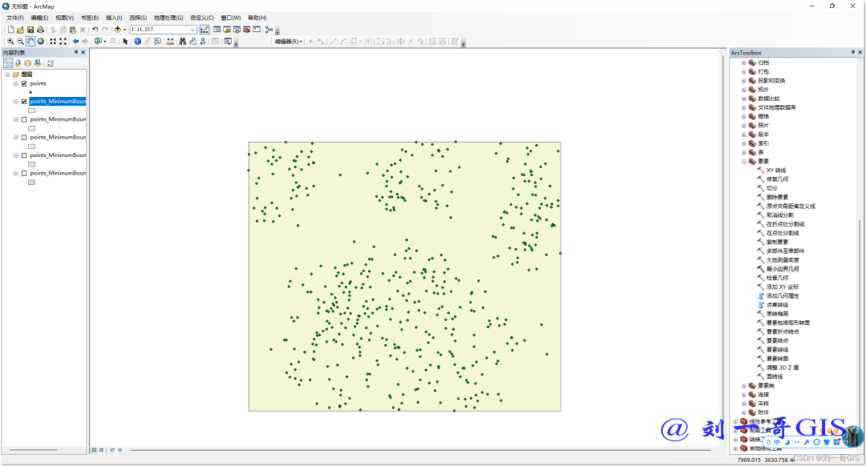Open the 视图(V) menu
The height and width of the screenshot is (466, 866).
64,18
